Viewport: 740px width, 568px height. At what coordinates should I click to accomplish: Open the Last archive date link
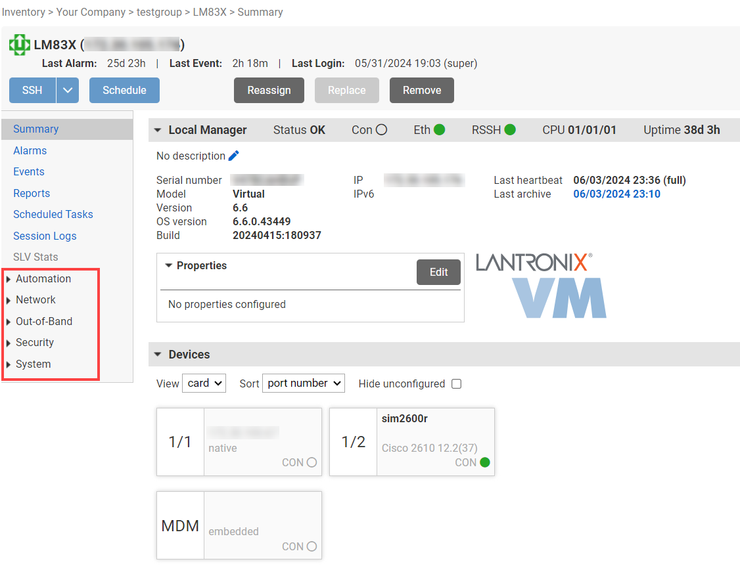coord(617,194)
